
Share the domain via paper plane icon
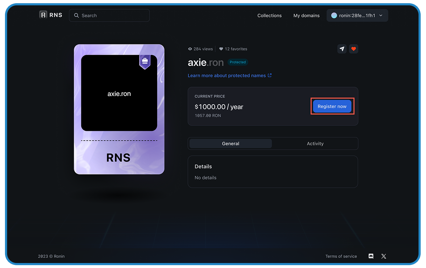point(342,49)
